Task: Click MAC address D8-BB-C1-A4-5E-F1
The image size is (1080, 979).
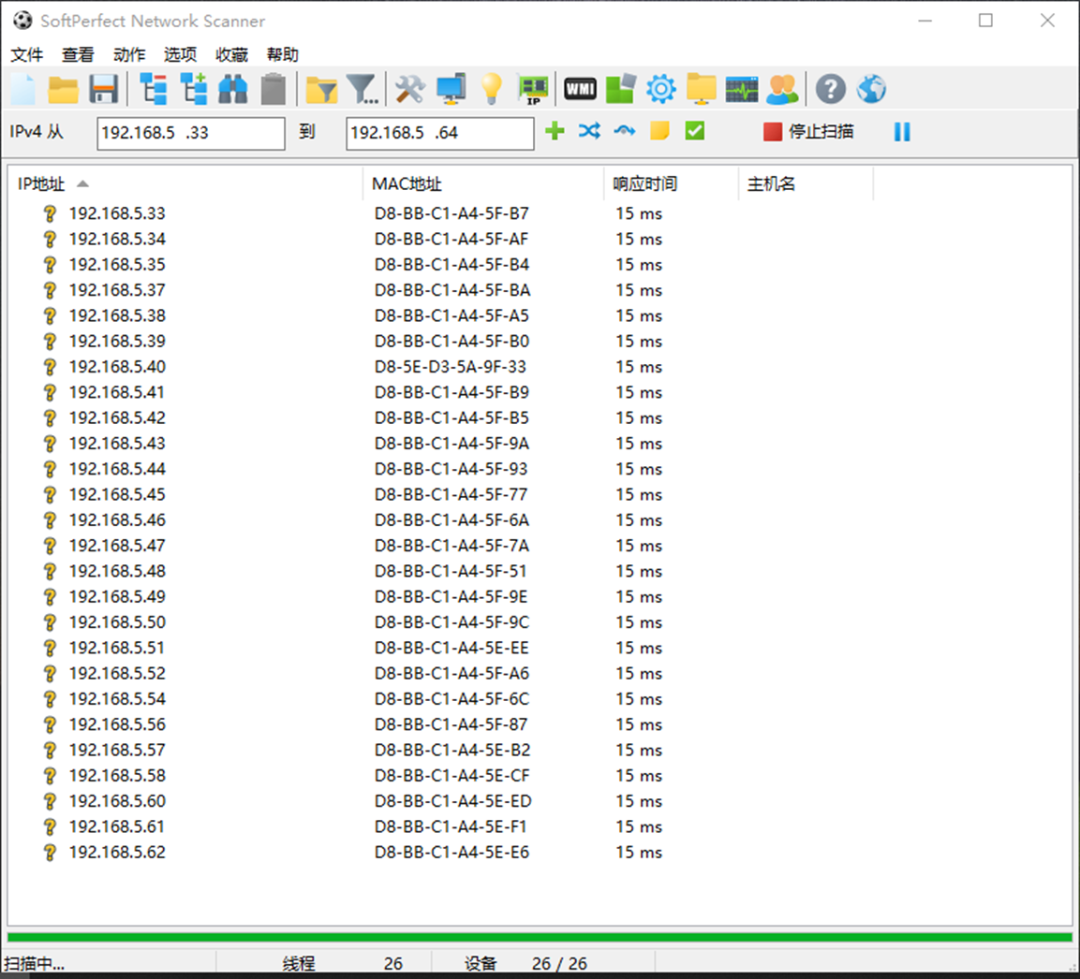Action: coord(451,826)
